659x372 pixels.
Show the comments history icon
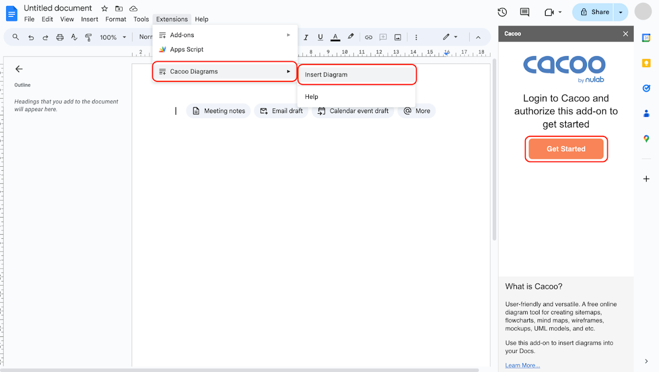pyautogui.click(x=525, y=12)
